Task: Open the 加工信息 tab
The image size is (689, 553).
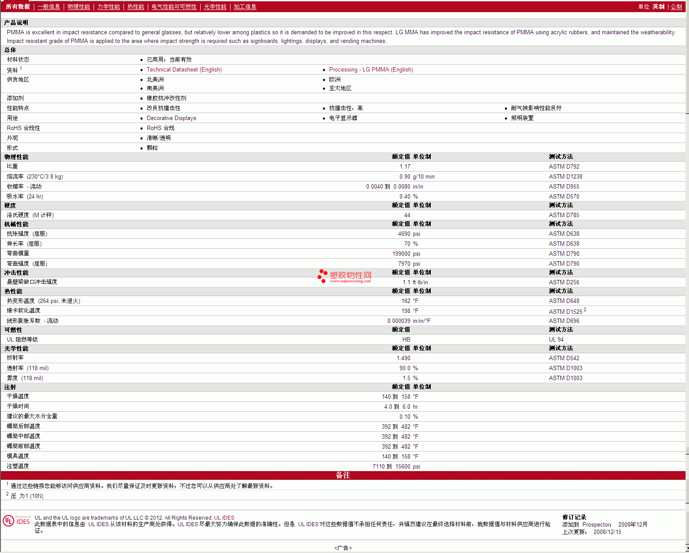Action: (245, 7)
